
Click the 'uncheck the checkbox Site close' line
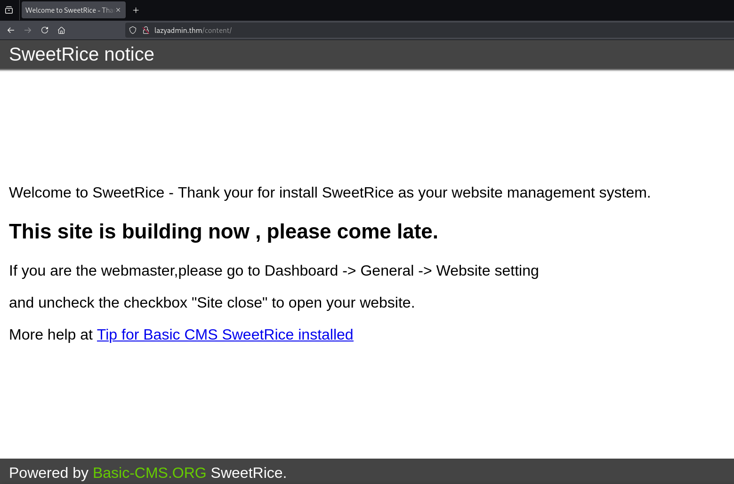tap(211, 303)
